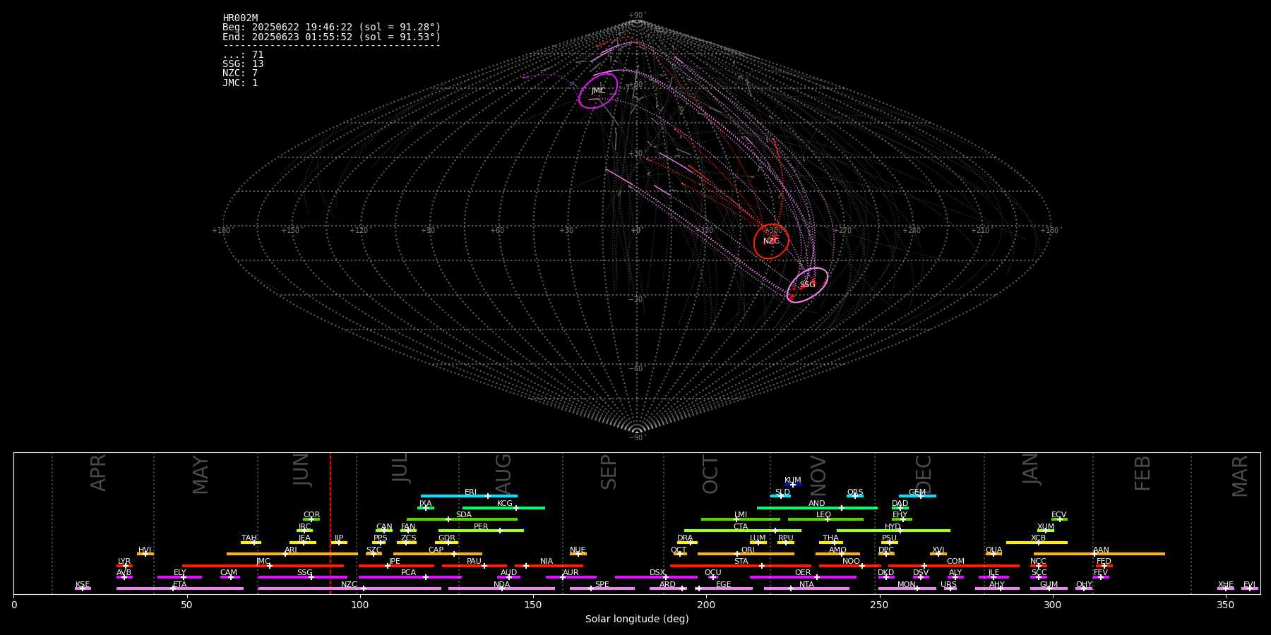Click the GEM shower label in the timeline
This screenshot has width=1271, height=635.
(917, 492)
